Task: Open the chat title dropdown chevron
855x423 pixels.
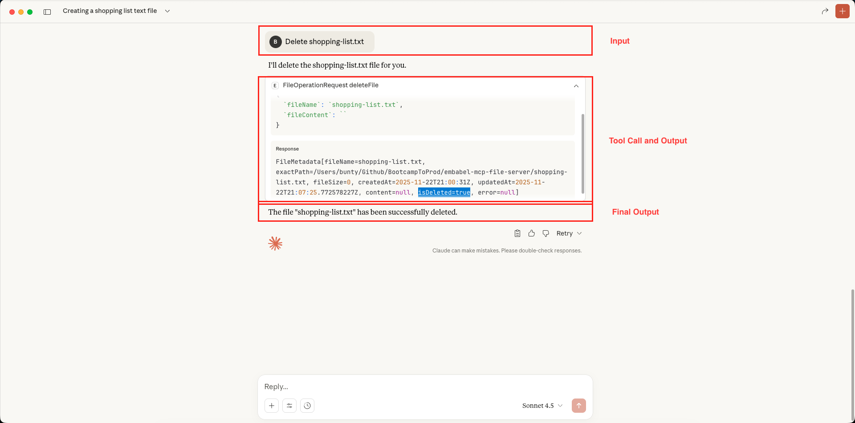Action: pos(167,11)
